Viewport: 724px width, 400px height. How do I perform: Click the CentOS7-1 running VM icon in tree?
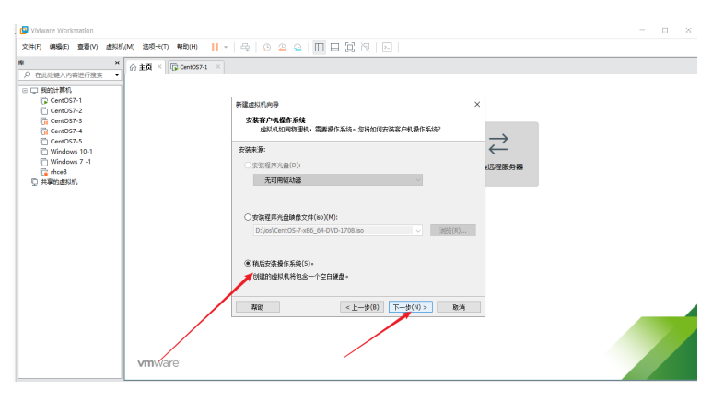[x=44, y=100]
